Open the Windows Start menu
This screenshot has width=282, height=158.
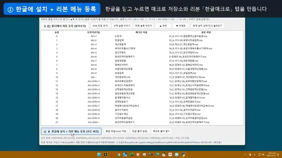[x=99, y=154]
